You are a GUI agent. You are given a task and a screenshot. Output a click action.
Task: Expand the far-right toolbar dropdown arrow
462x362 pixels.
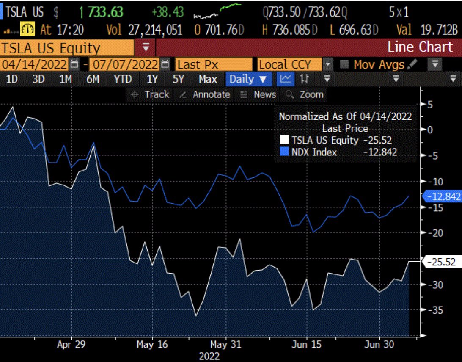(453, 79)
